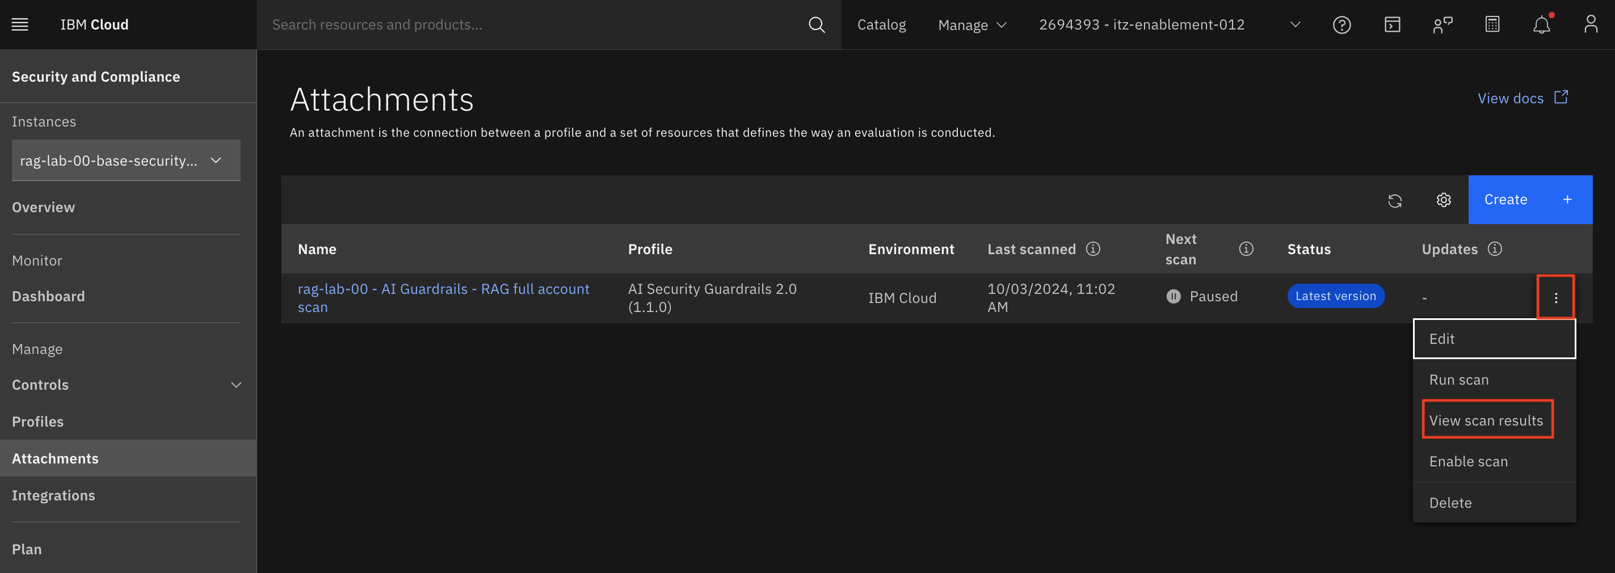The image size is (1615, 573).
Task: Open table settings gear icon
Action: (1443, 200)
